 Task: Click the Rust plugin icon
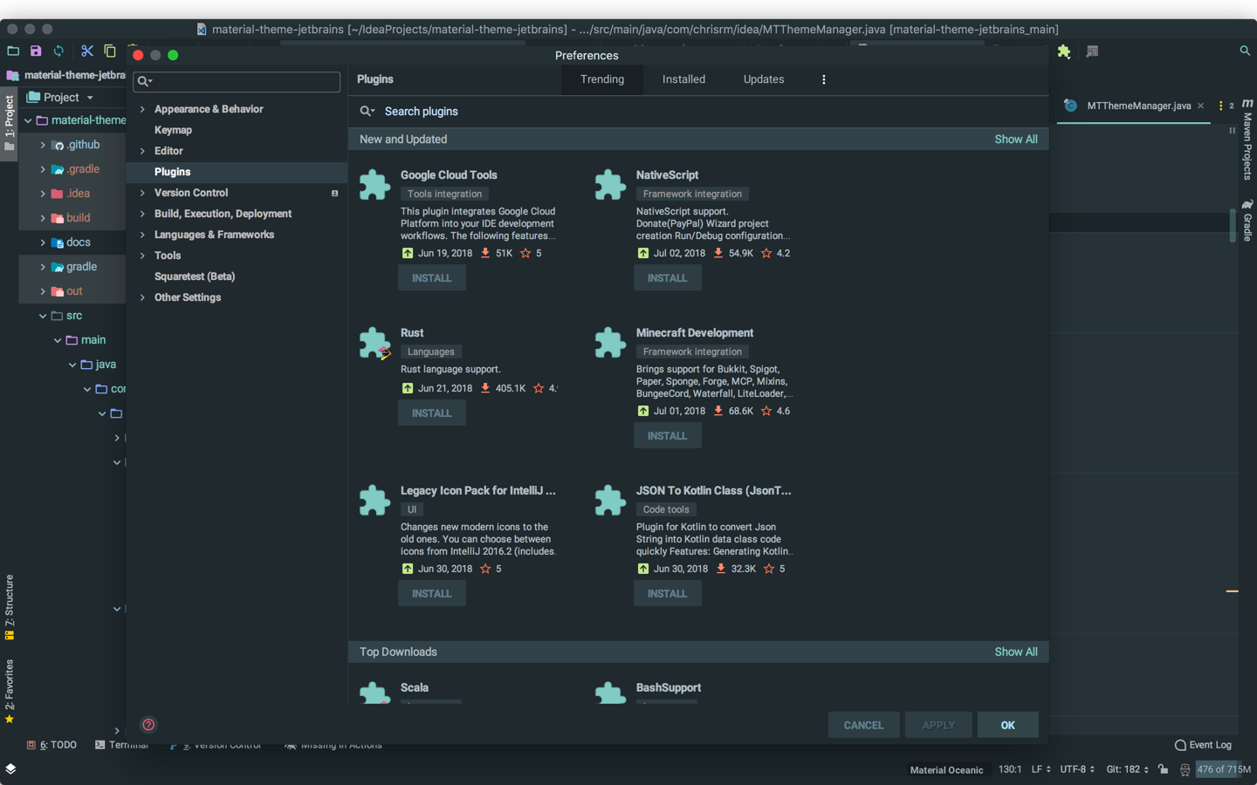click(374, 343)
